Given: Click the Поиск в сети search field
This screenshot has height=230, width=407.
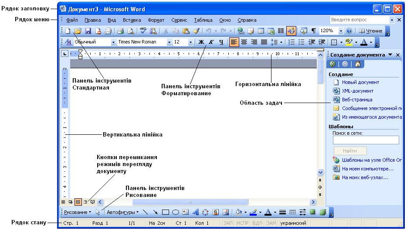Looking at the screenshot, I should pyautogui.click(x=366, y=140).
